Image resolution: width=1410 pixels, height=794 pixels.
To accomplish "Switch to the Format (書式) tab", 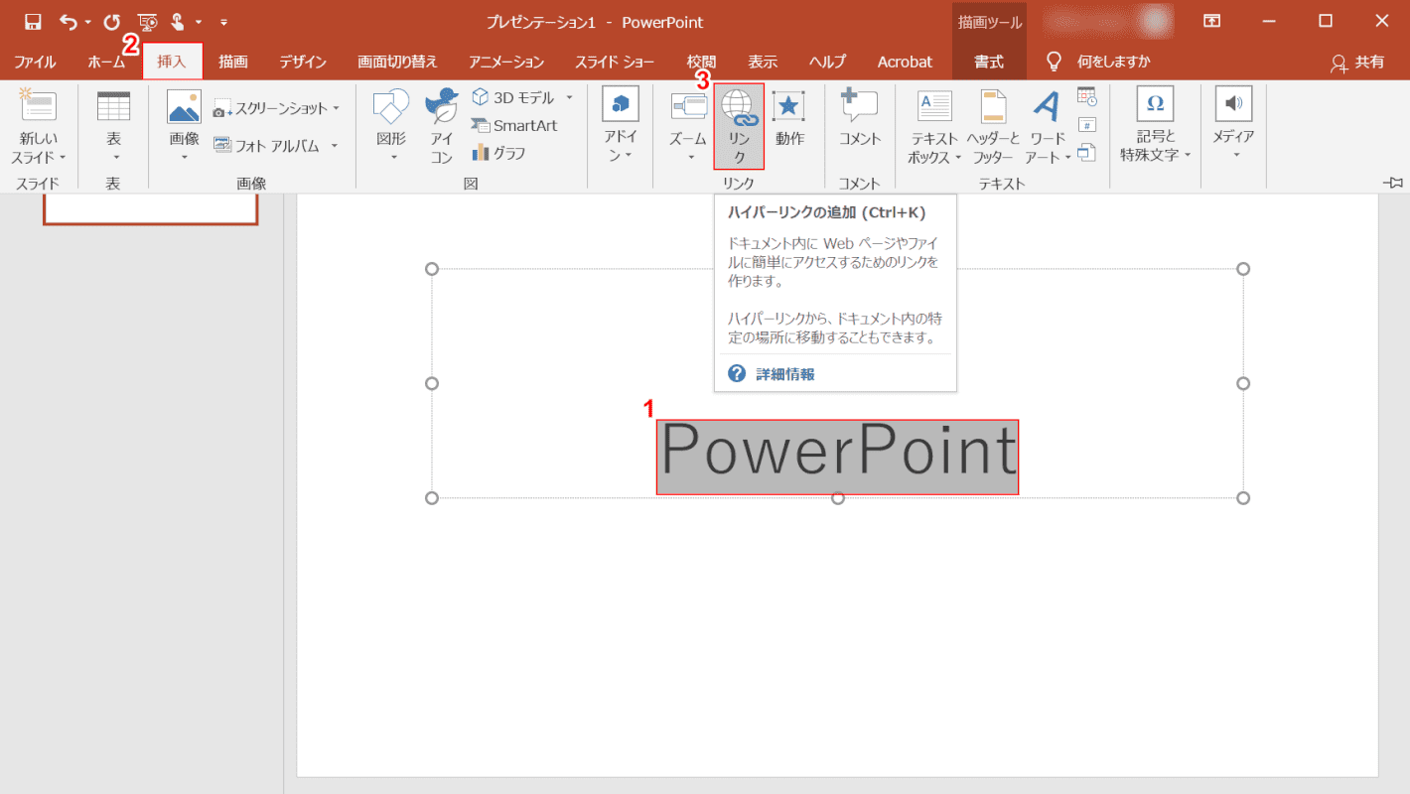I will pyautogui.click(x=988, y=62).
